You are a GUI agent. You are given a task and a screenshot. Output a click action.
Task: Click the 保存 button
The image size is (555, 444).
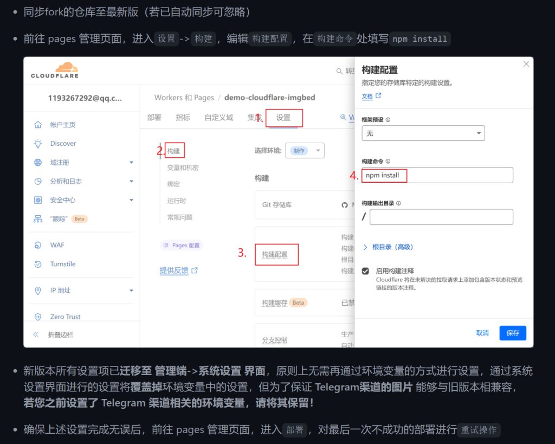click(512, 333)
